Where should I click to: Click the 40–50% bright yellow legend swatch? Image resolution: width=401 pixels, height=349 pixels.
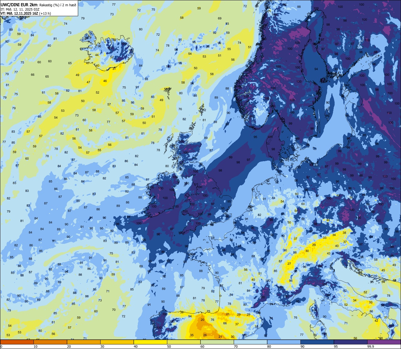coord(150,342)
